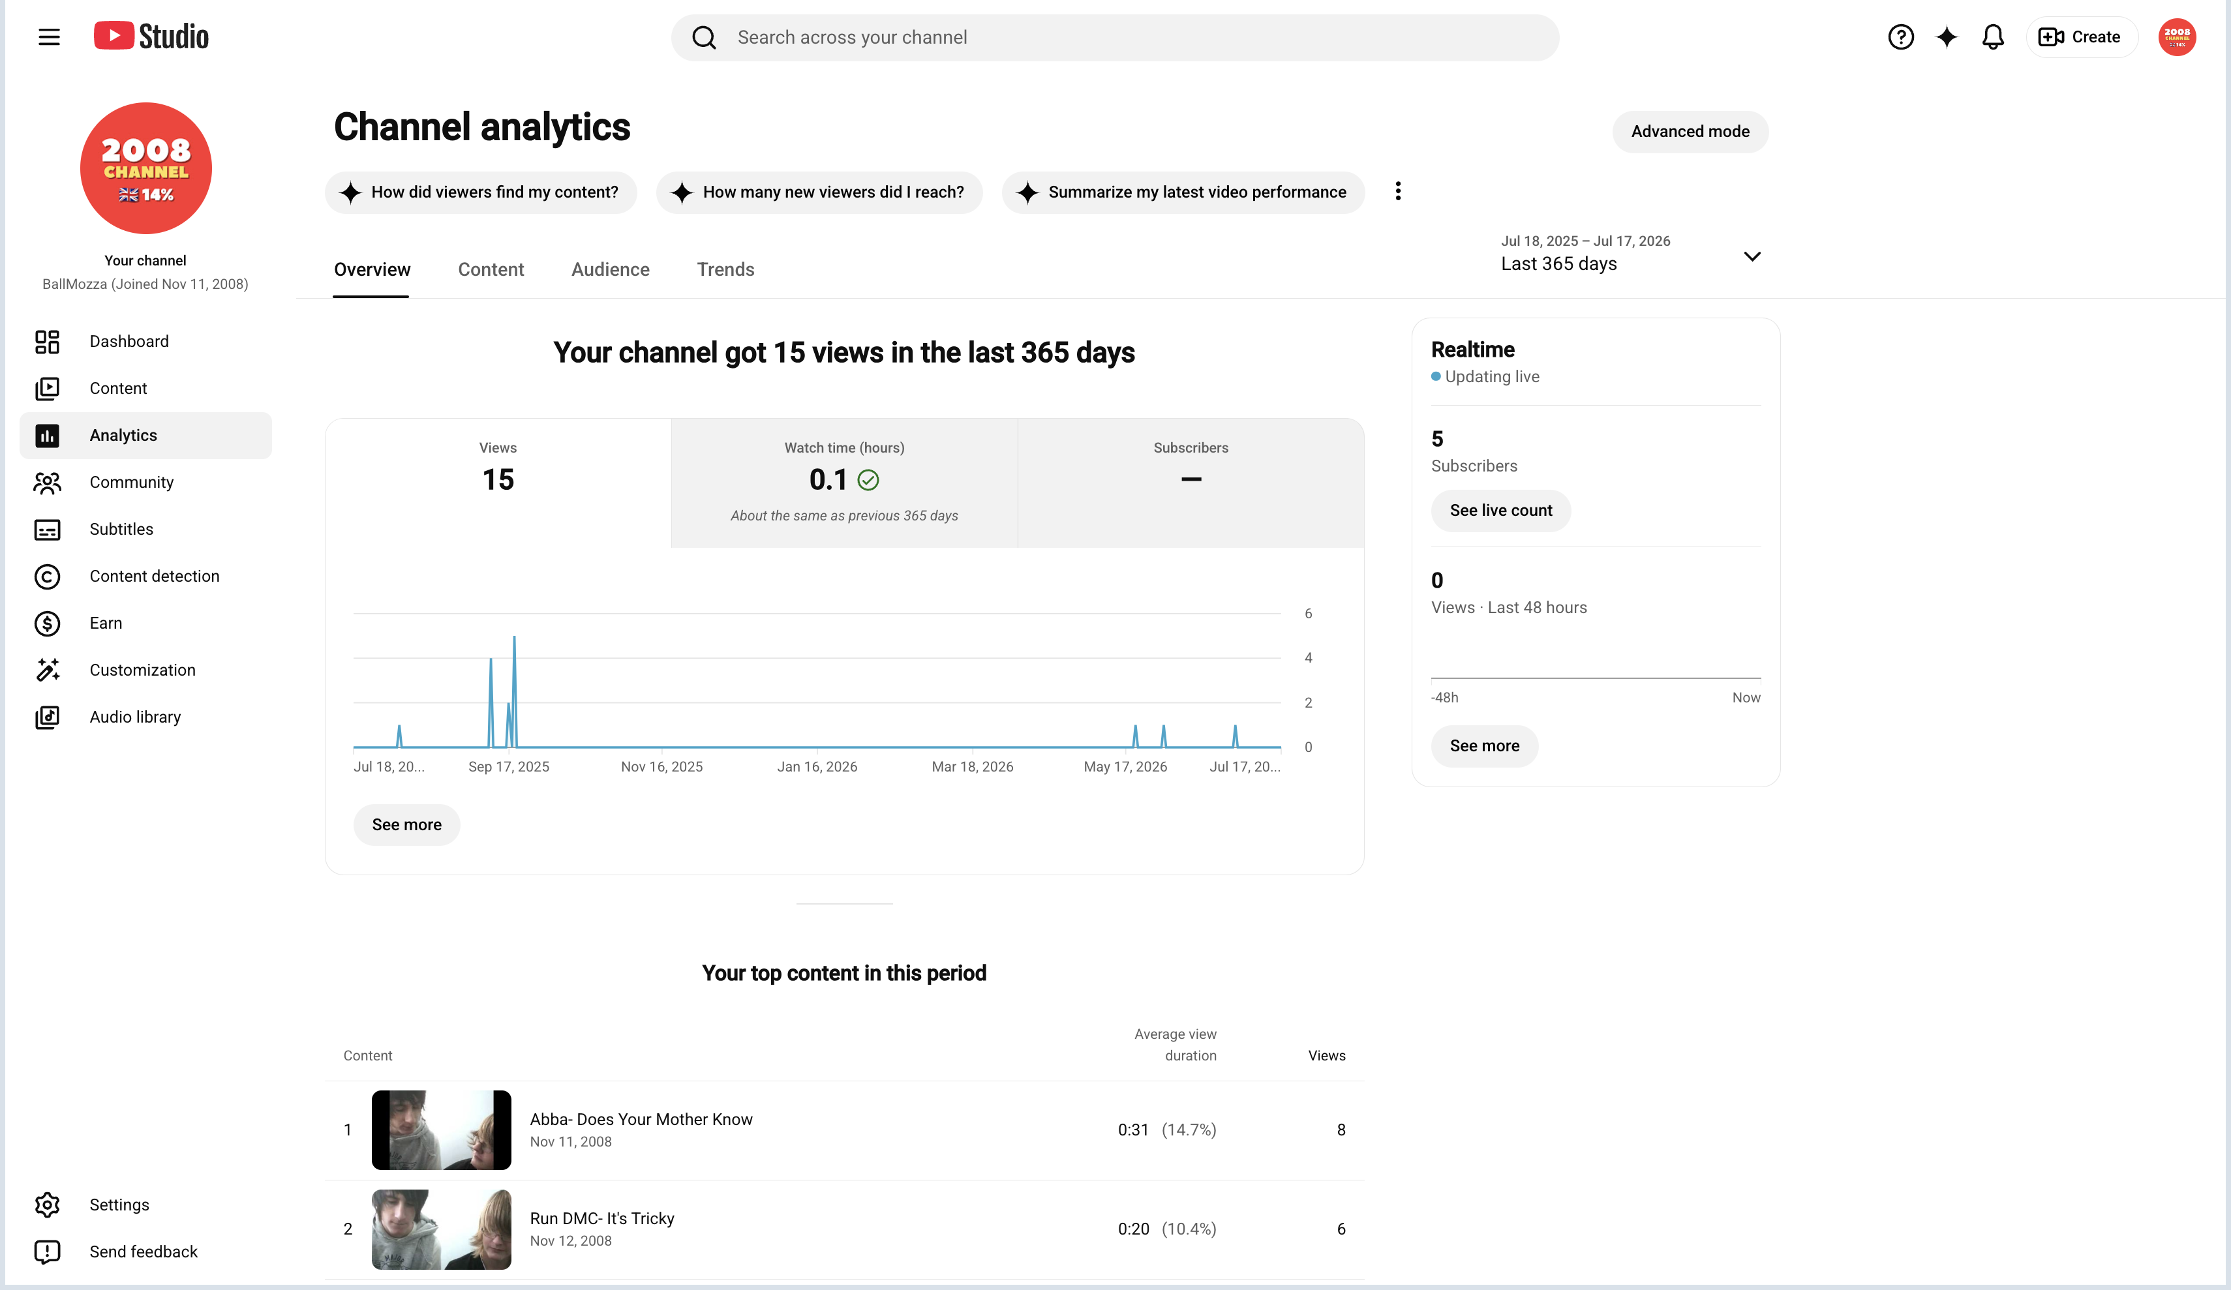
Task: Click the search magnifier icon
Action: [704, 37]
